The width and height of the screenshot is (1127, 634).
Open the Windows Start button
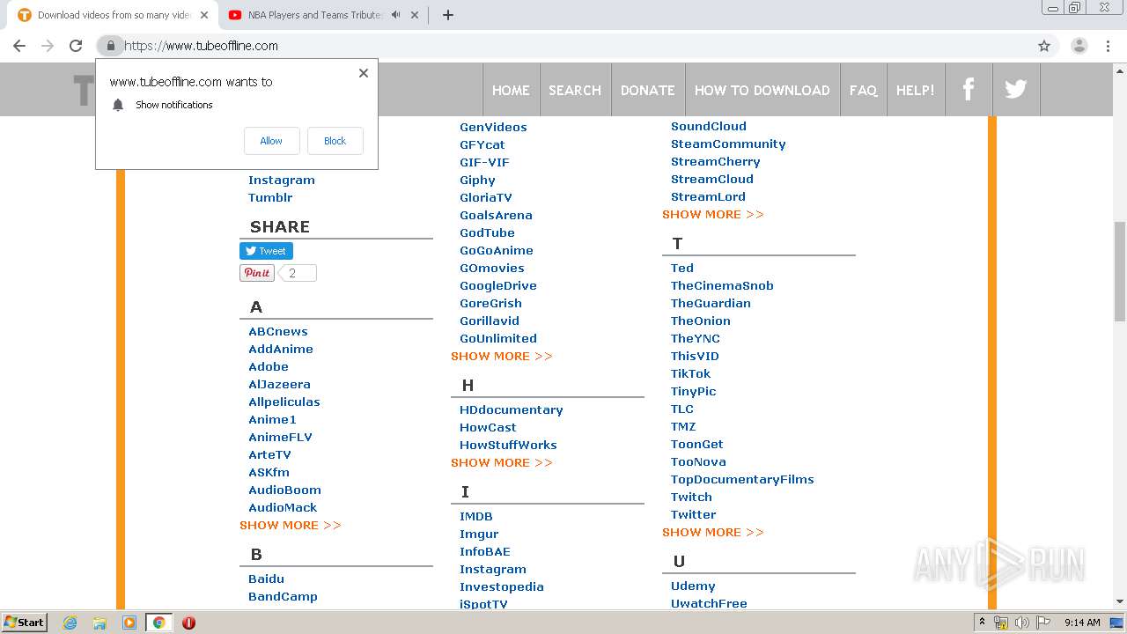coord(24,623)
